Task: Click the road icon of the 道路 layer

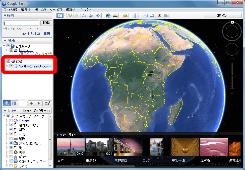Action: pos(16,139)
